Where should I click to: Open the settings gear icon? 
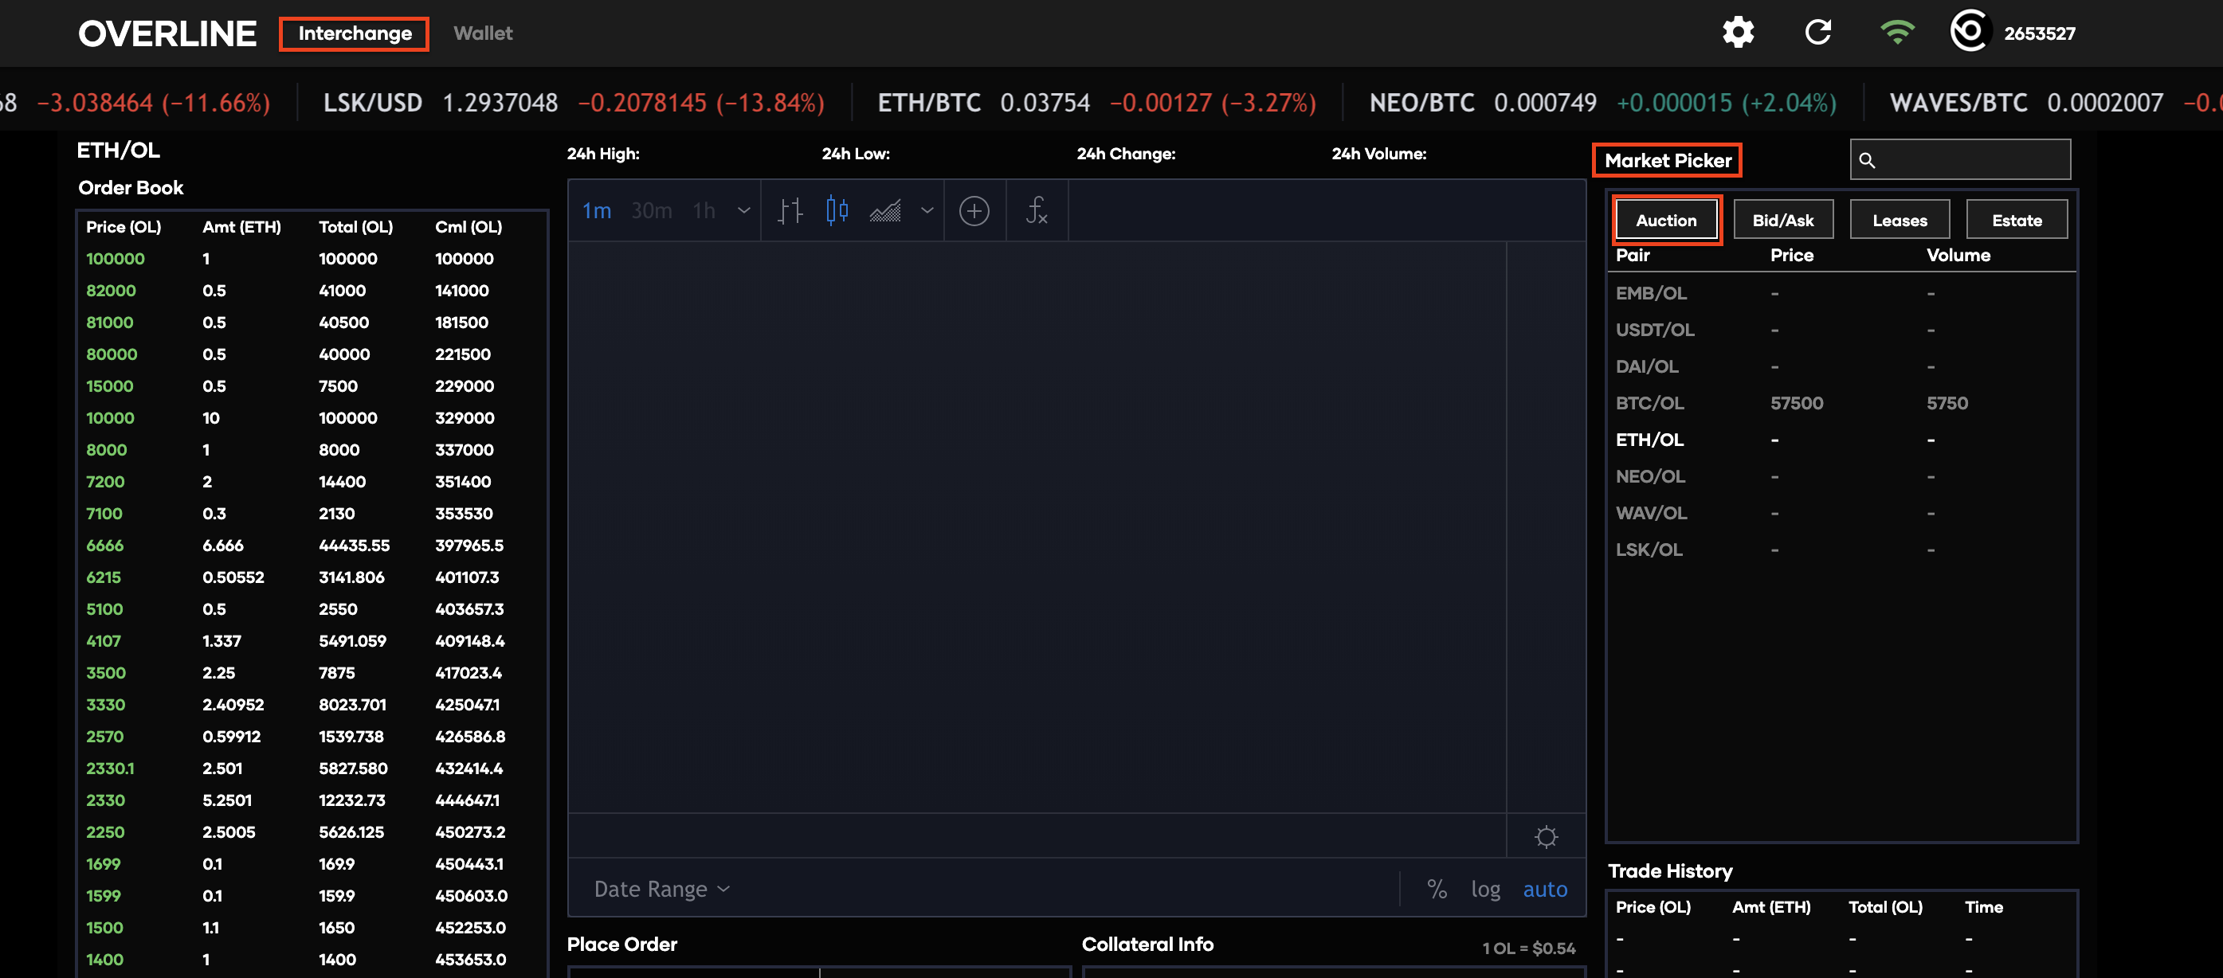pyautogui.click(x=1738, y=33)
